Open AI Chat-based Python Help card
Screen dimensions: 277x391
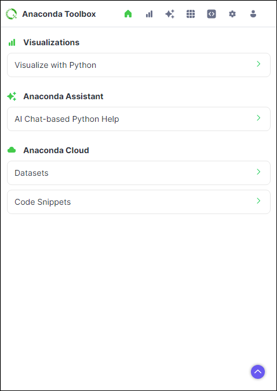click(x=138, y=119)
